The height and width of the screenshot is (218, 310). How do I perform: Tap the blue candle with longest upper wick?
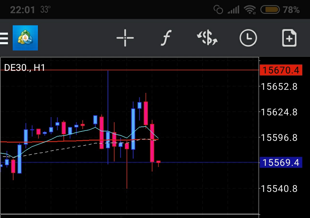pos(108,140)
